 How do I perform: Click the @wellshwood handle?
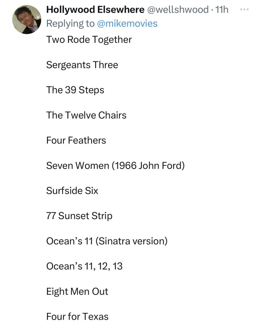click(177, 10)
